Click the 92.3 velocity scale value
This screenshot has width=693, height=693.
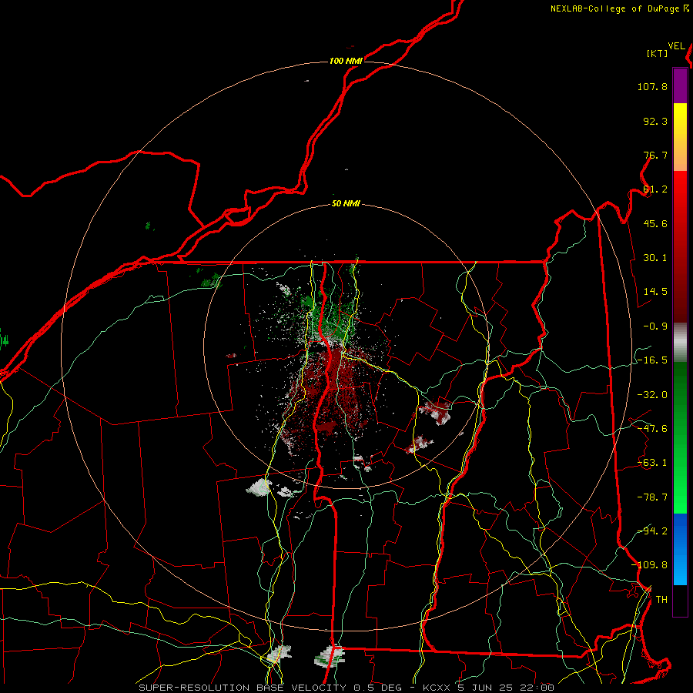pos(655,121)
